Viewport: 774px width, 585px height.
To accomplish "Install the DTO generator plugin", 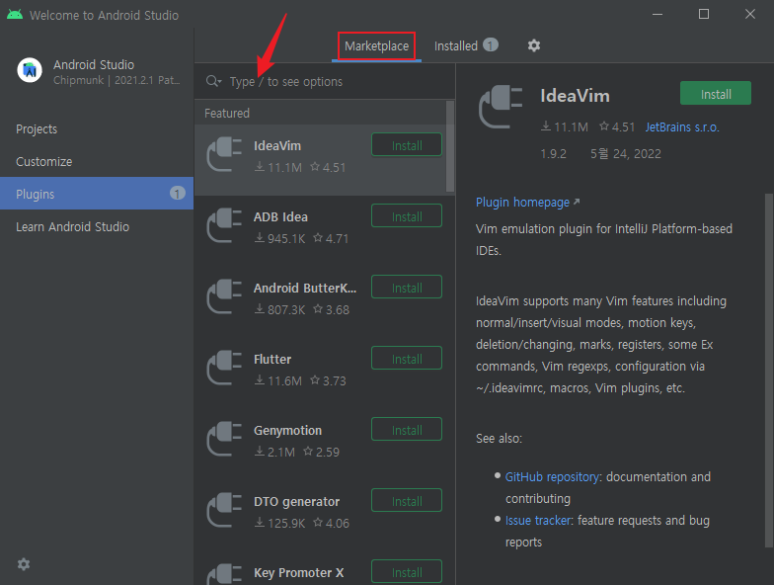I will click(x=407, y=500).
